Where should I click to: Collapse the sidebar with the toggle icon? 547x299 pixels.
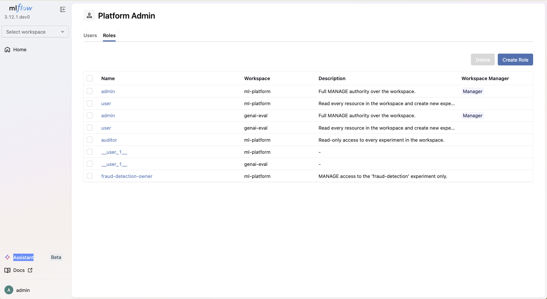pos(63,9)
